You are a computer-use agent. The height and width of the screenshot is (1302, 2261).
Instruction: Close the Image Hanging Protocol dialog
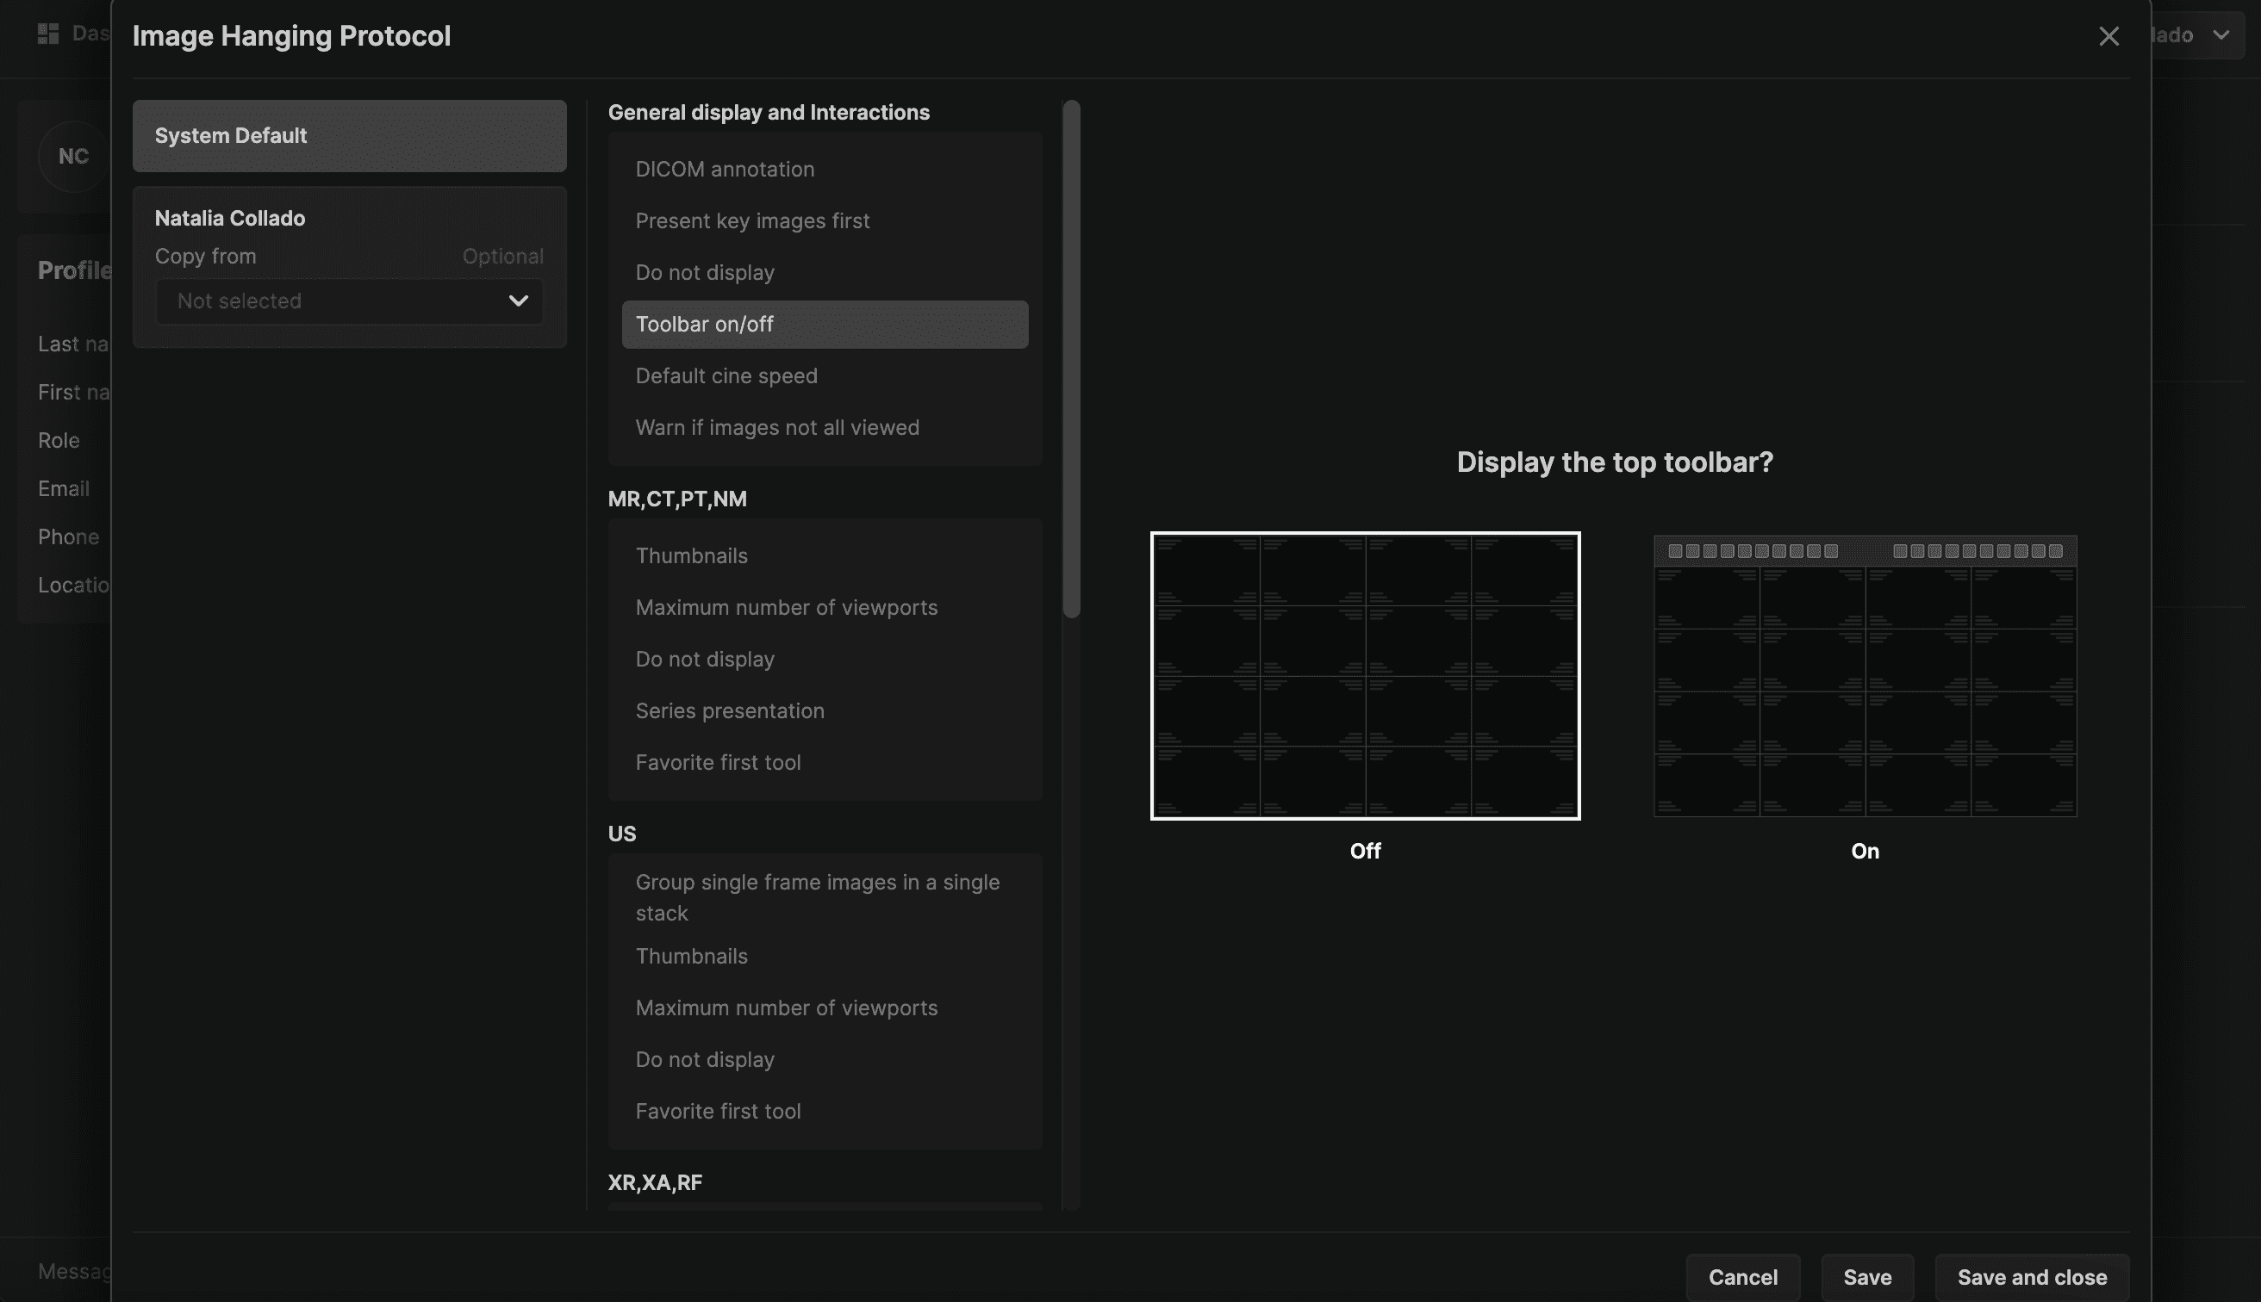2108,36
